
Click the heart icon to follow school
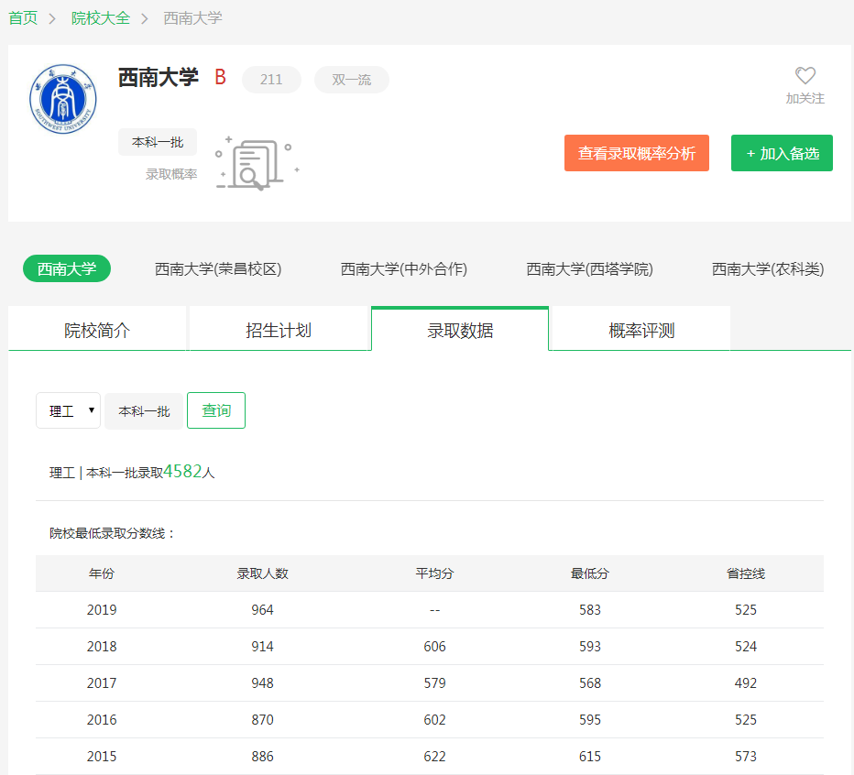click(805, 76)
